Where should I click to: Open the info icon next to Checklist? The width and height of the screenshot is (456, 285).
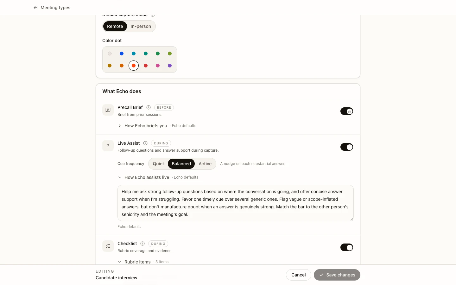pos(142,244)
